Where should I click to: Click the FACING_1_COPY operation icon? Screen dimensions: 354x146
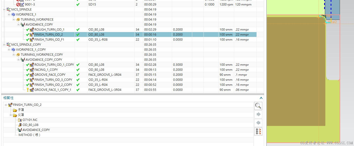(32, 69)
